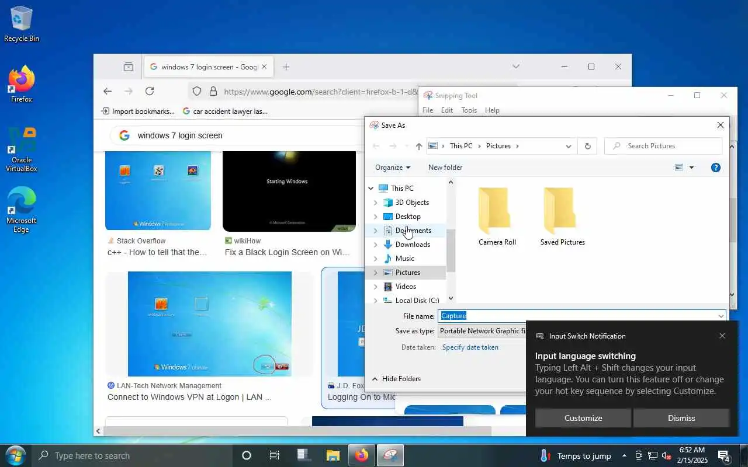Click the Firefox URL address bar

point(320,92)
